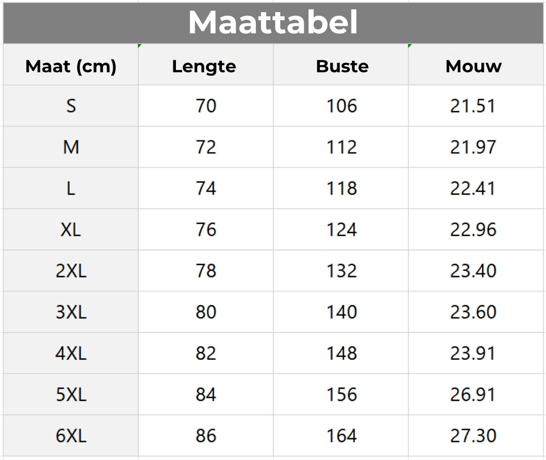Select cell with Lengte value 82
This screenshot has width=546, height=460.
[x=206, y=353]
